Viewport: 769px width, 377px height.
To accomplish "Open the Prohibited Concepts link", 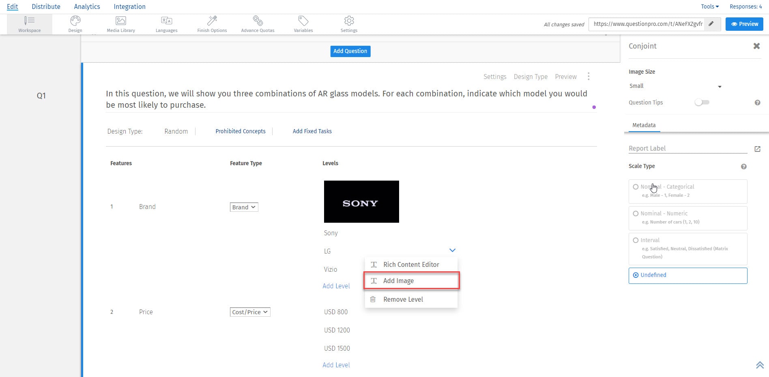I will tap(241, 131).
